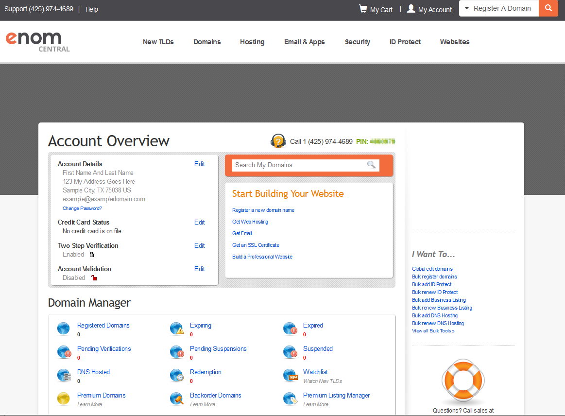This screenshot has height=416, width=565.
Task: Open Bulk register domains link
Action: (x=434, y=277)
